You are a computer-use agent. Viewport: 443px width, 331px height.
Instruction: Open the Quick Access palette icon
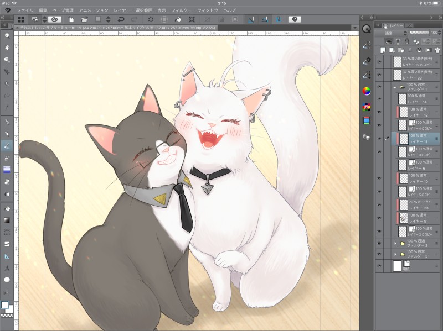pyautogui.click(x=367, y=29)
